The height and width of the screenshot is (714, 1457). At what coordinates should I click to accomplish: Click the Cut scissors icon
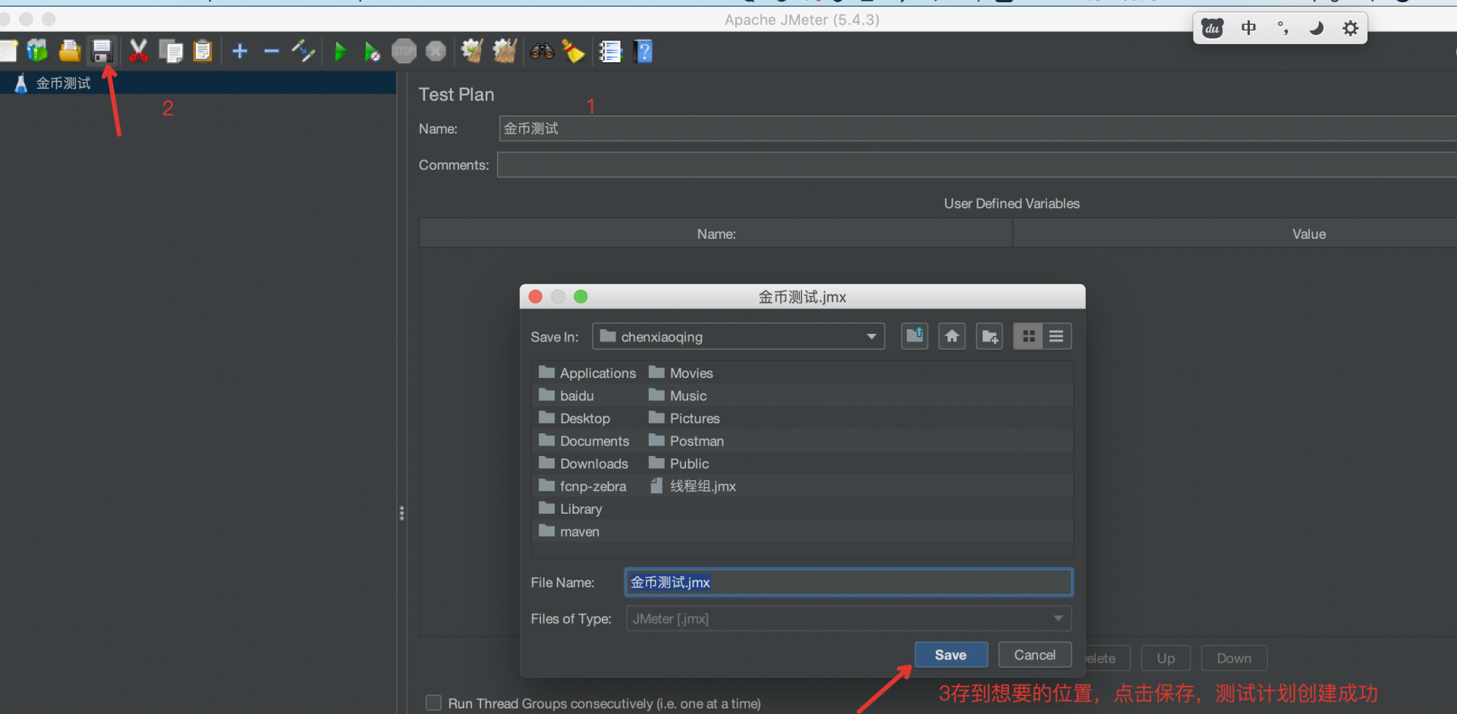(x=138, y=51)
